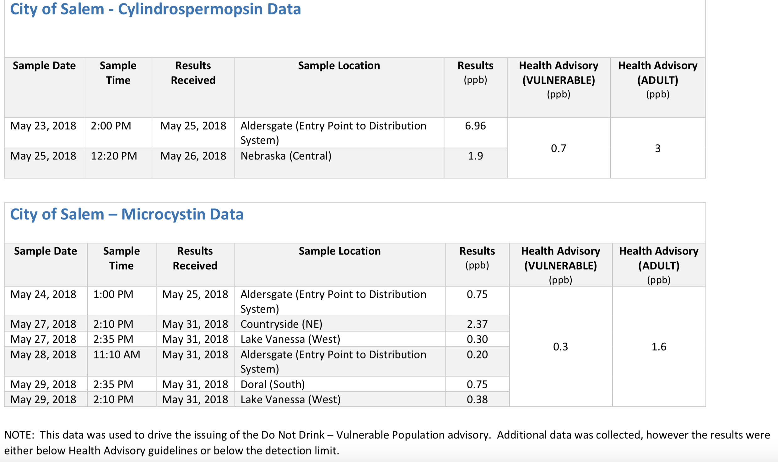The image size is (778, 462).
Task: Click the NOTE paragraph below the tables
Action: pos(387,443)
